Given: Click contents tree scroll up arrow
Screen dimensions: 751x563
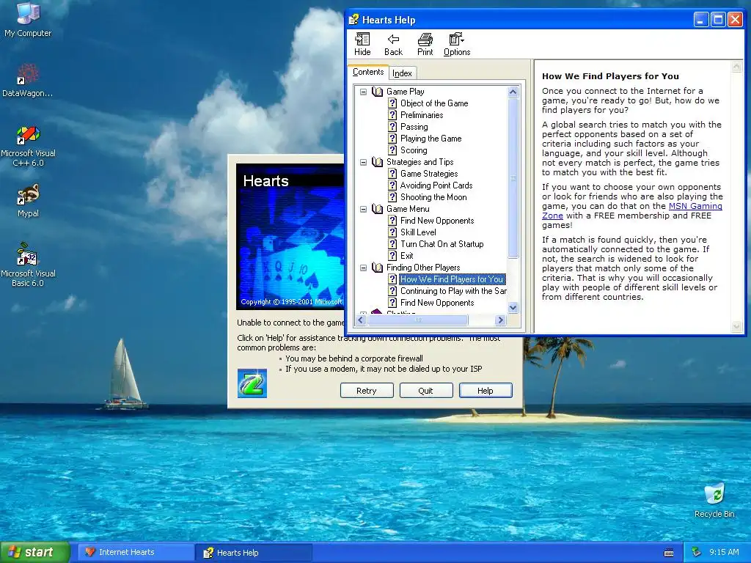Looking at the screenshot, I should (513, 92).
